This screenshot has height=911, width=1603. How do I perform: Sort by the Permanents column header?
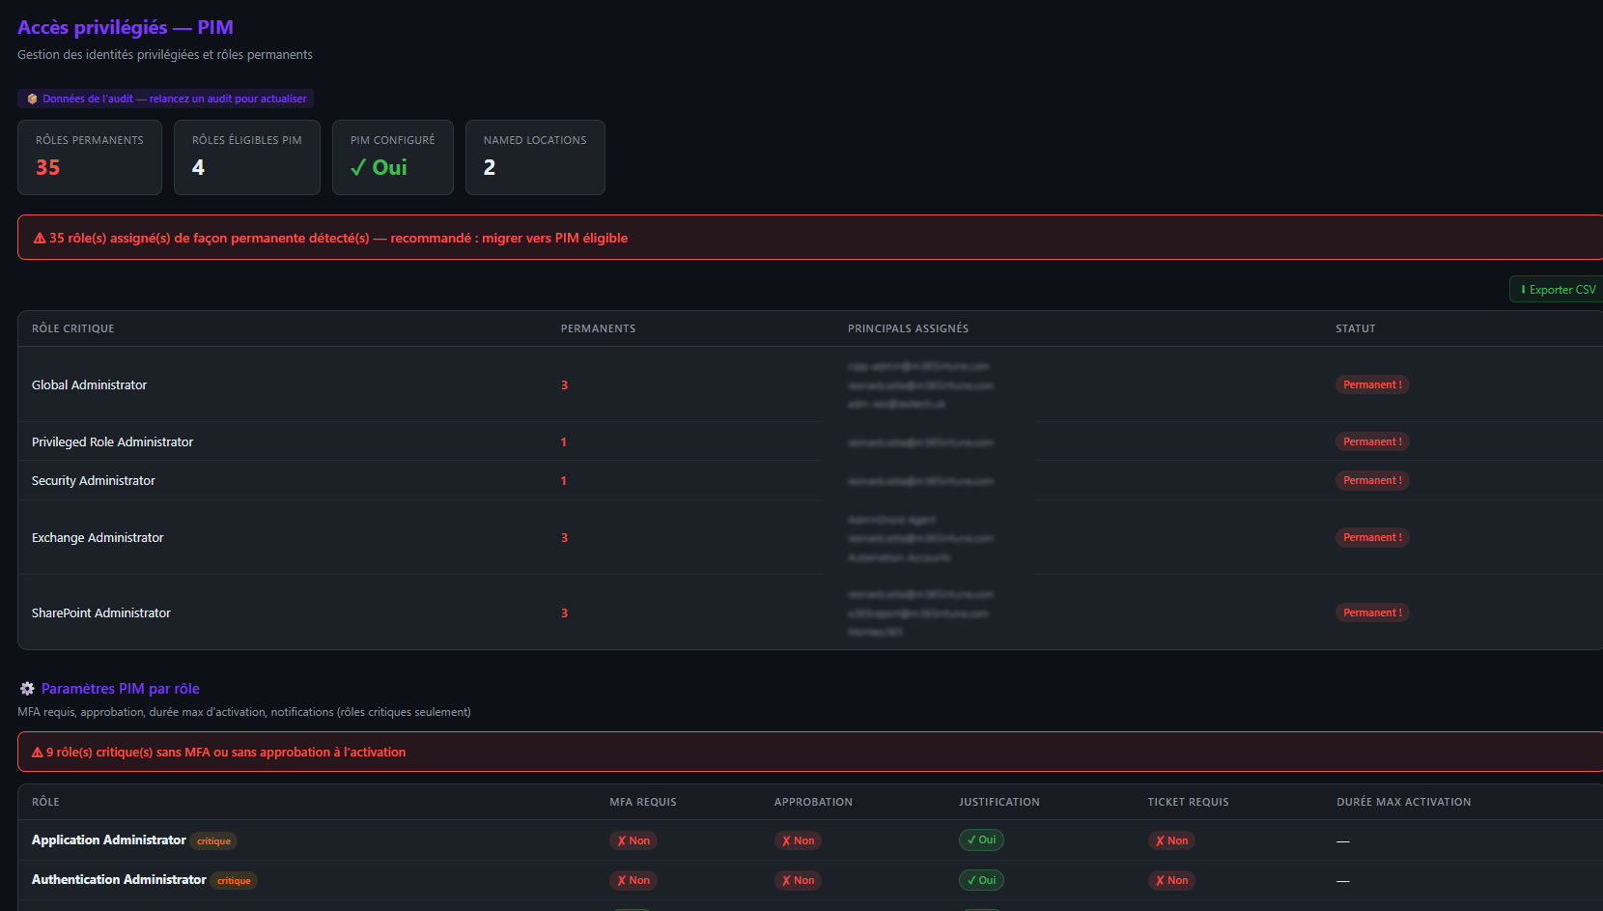pyautogui.click(x=598, y=328)
